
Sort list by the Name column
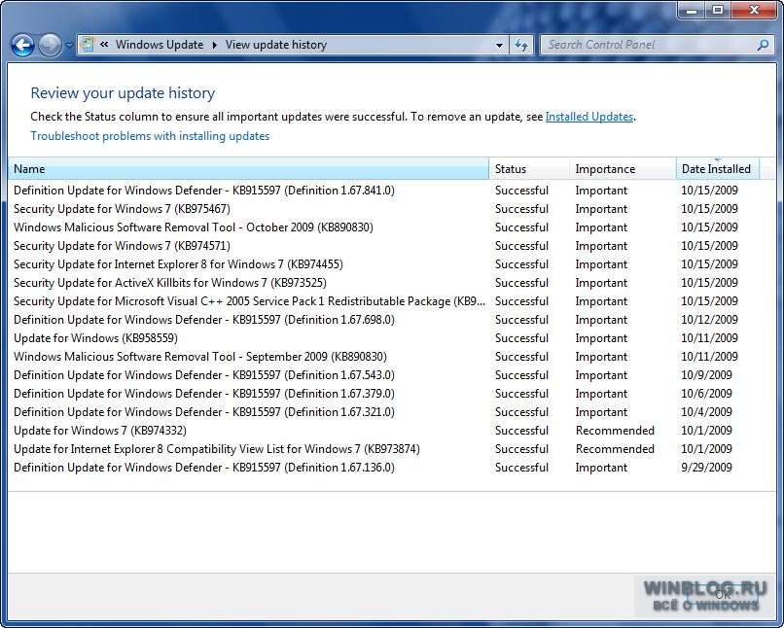click(x=248, y=169)
